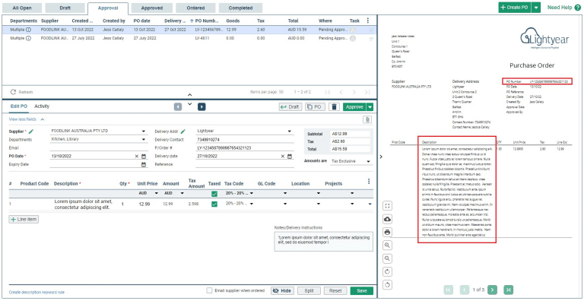Click the zoom in magnifier icon
584x301 pixels.
pos(387,245)
